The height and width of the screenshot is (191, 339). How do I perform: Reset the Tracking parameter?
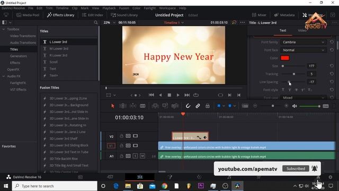pyautogui.click(x=332, y=74)
